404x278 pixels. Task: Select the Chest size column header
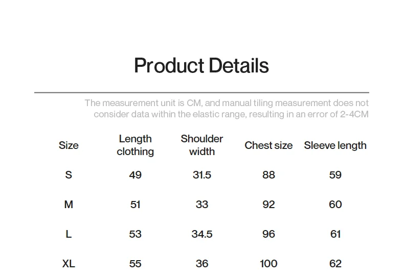pyautogui.click(x=268, y=145)
